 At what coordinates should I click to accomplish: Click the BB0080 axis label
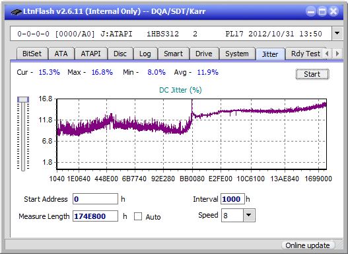pos(192,179)
